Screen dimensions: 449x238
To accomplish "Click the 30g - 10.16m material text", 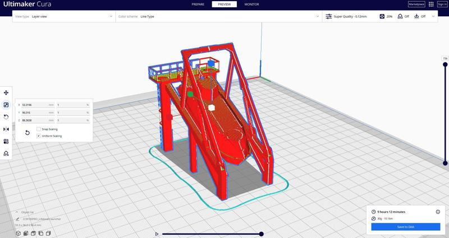I will (x=385, y=218).
